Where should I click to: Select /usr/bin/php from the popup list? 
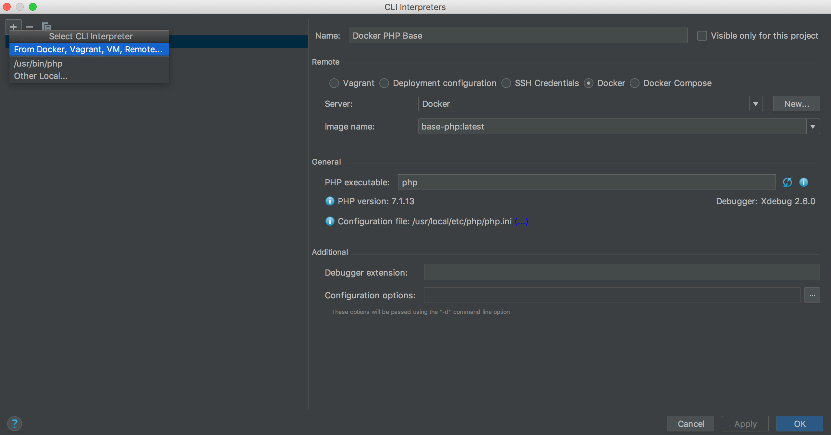(38, 64)
